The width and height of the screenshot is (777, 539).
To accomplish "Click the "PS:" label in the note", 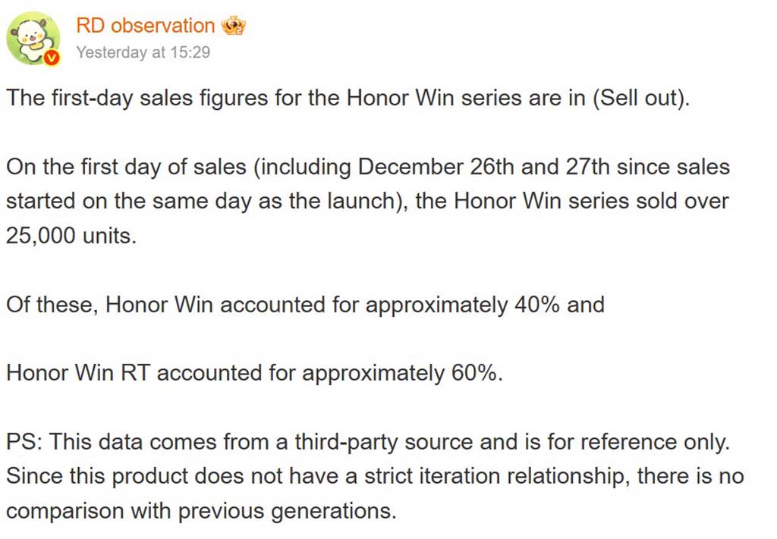I will [x=24, y=442].
